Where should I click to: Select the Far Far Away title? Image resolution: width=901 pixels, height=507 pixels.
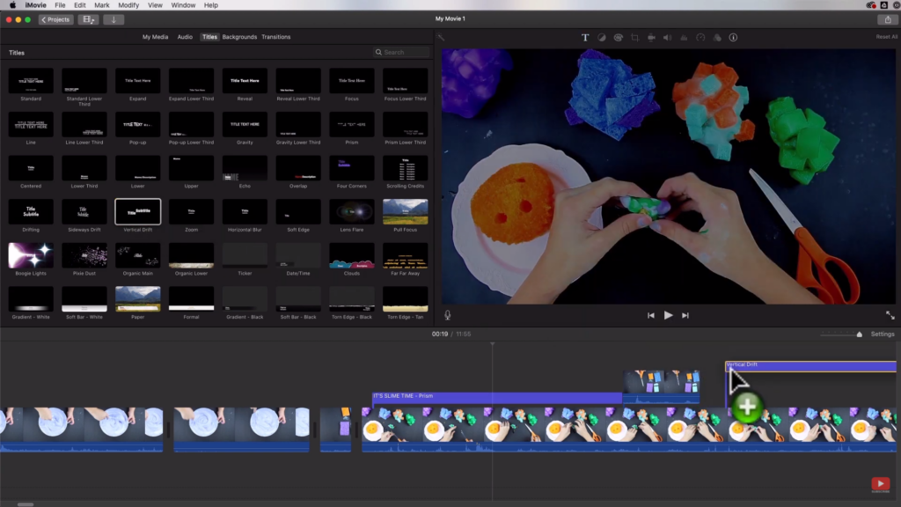click(405, 255)
